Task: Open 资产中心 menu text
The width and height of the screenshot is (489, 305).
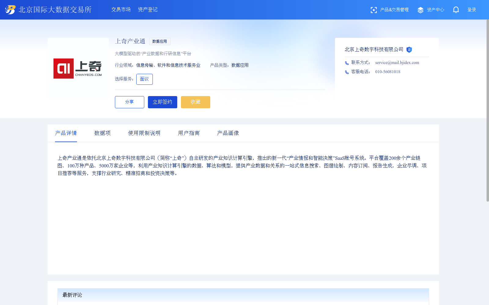Action: [436, 10]
